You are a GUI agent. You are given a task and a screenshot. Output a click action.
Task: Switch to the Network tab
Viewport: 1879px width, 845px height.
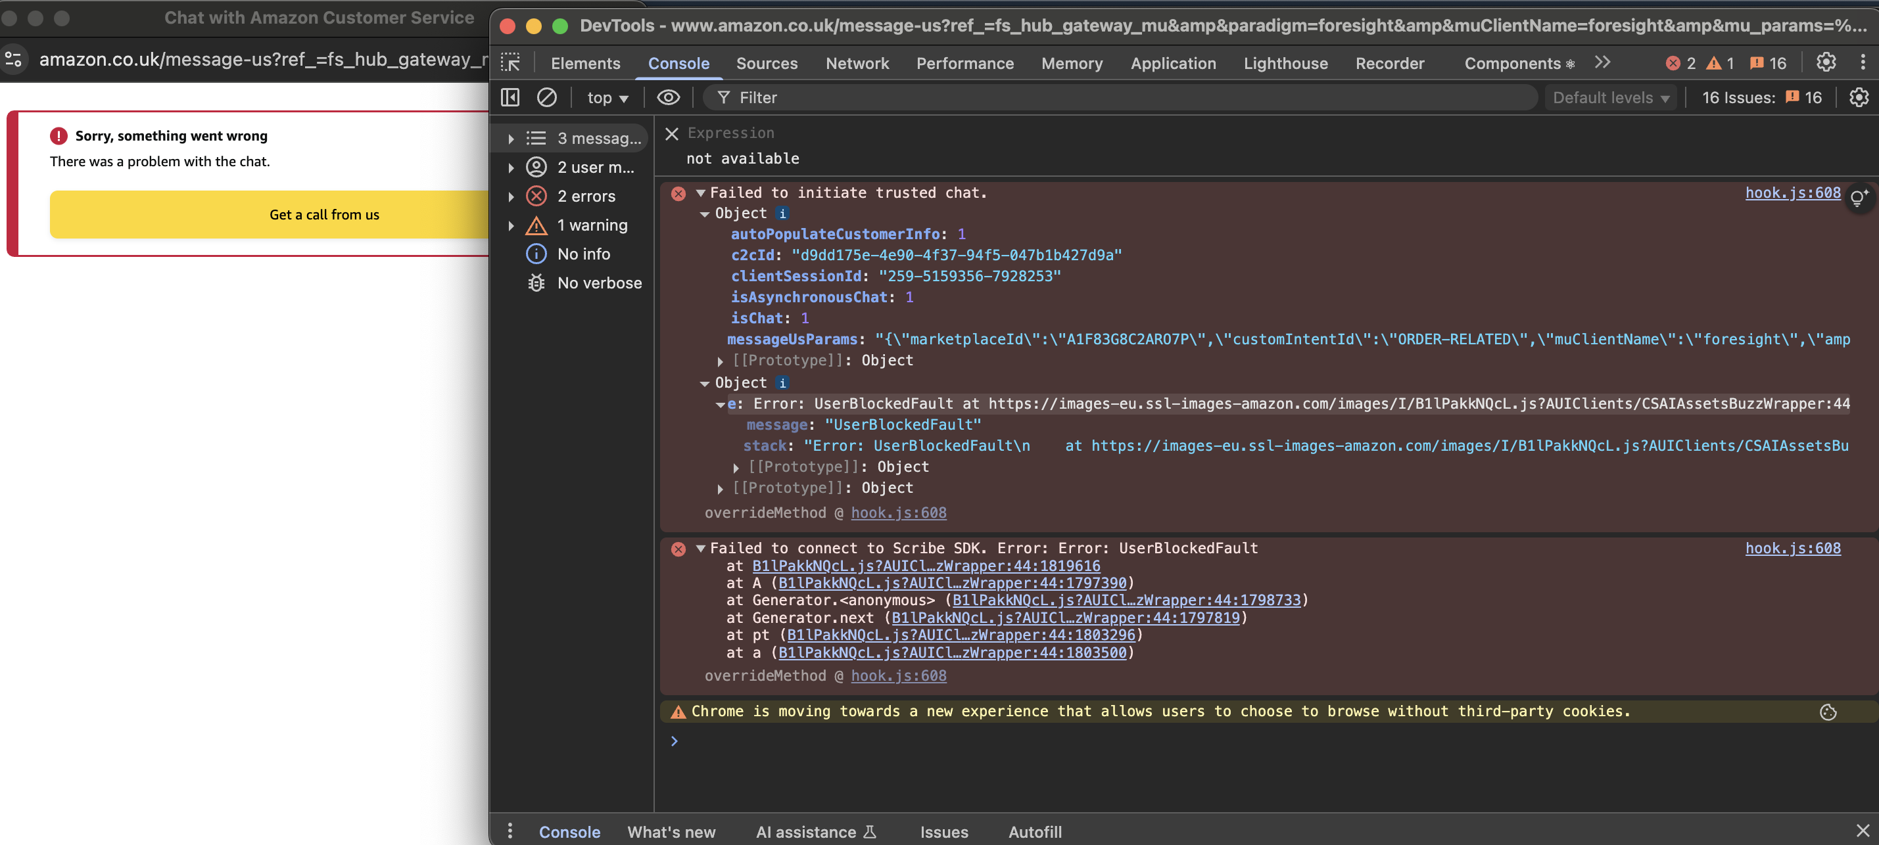tap(857, 64)
